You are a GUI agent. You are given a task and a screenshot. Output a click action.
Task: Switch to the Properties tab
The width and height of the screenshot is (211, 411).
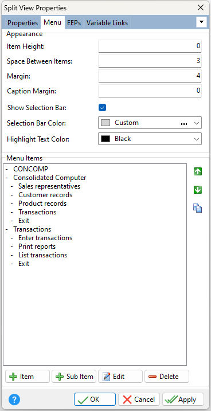(22, 23)
